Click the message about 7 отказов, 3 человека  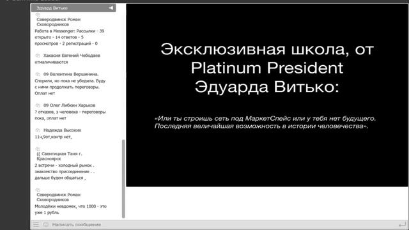[70, 115]
